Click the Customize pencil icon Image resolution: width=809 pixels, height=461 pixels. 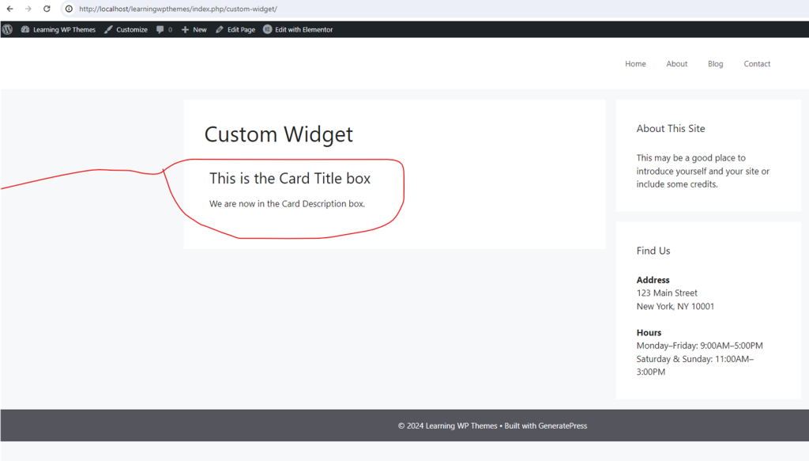109,29
